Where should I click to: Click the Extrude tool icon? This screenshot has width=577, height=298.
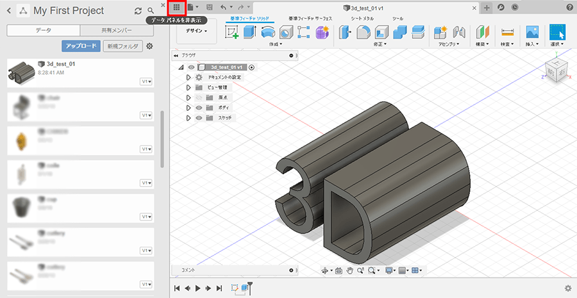point(249,32)
